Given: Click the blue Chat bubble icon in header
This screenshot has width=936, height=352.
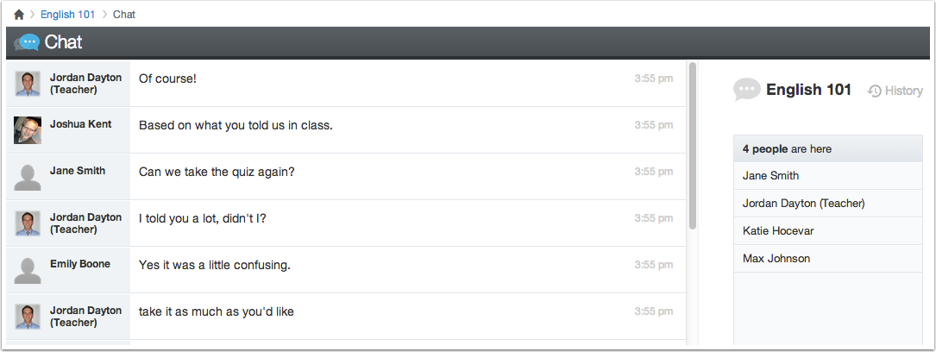Looking at the screenshot, I should (27, 42).
